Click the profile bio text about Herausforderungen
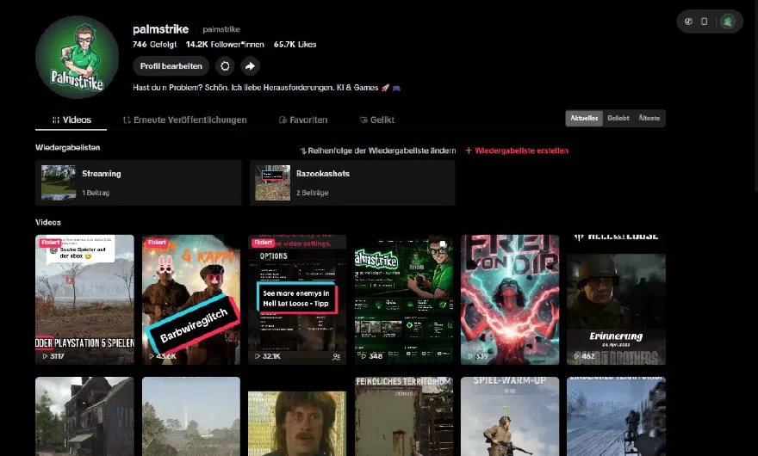Viewport: 758px width, 456px height. coord(266,88)
